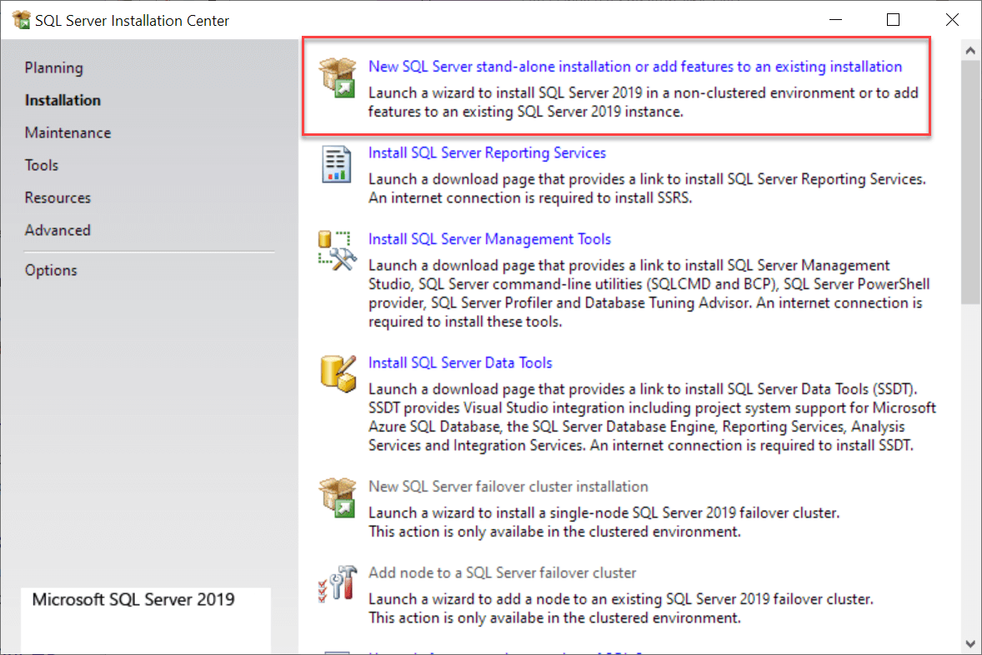The width and height of the screenshot is (982, 655).
Task: Click the stand-alone installation box icon
Action: click(338, 77)
